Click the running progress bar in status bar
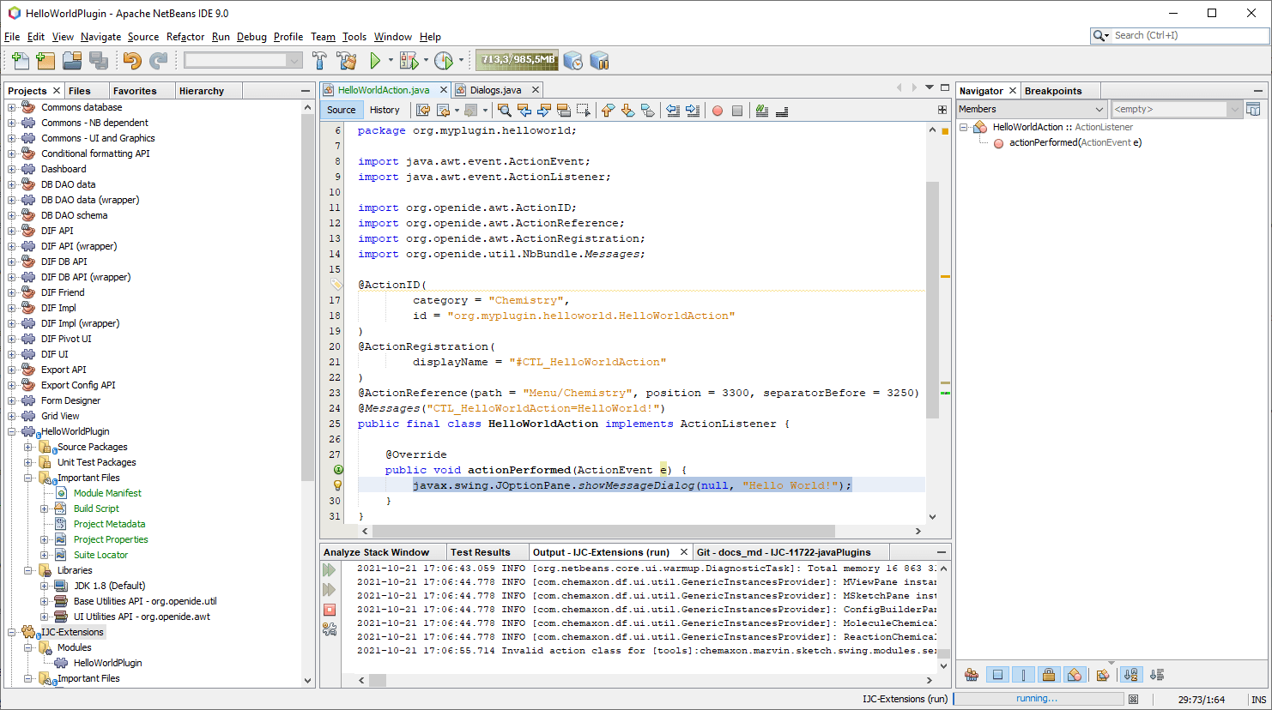 pyautogui.click(x=1037, y=699)
